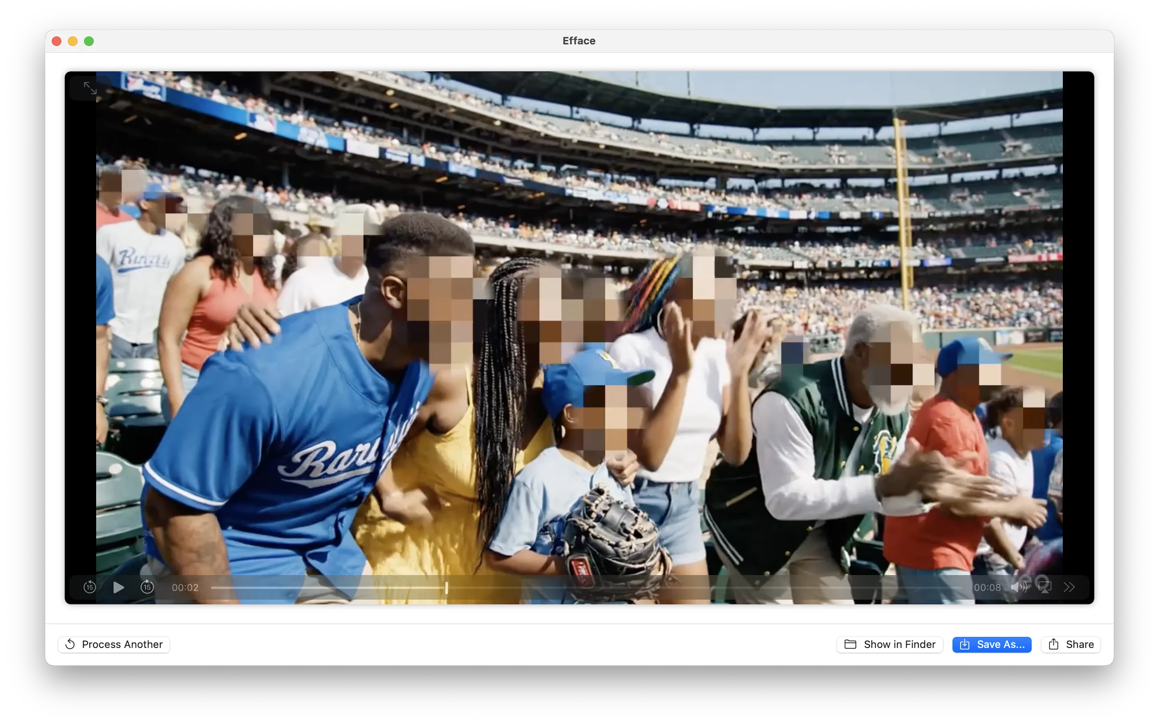Pause playback using the play/pause control
The width and height of the screenshot is (1159, 724).
click(x=118, y=587)
